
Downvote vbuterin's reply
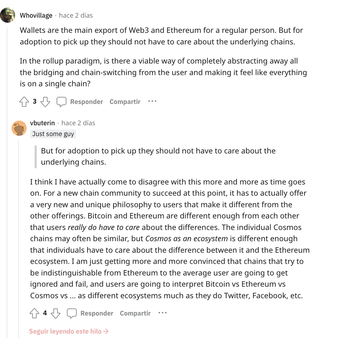point(55,313)
